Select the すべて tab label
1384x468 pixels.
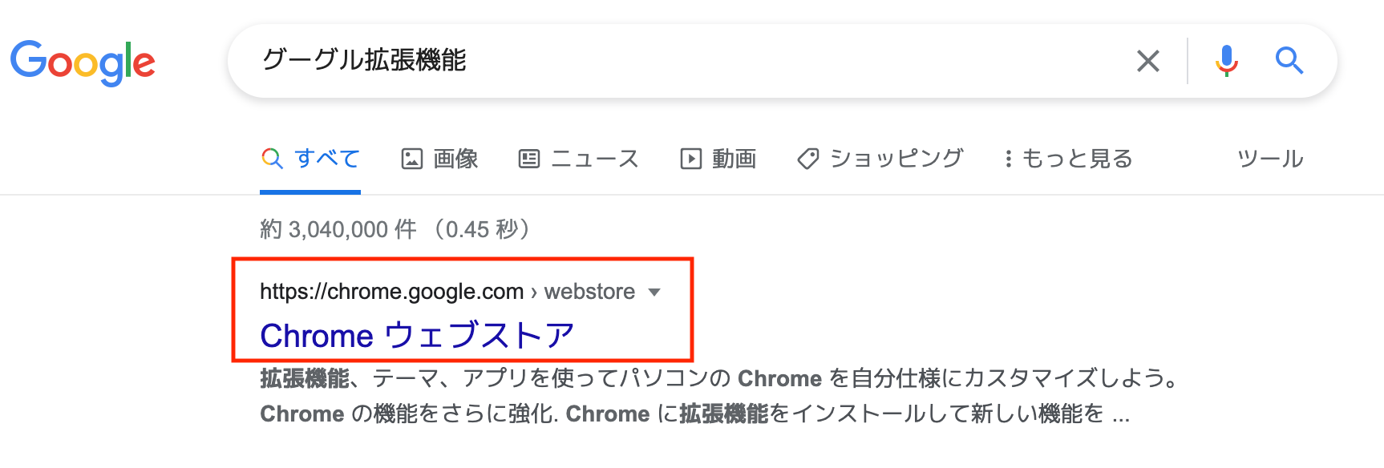pyautogui.click(x=327, y=159)
